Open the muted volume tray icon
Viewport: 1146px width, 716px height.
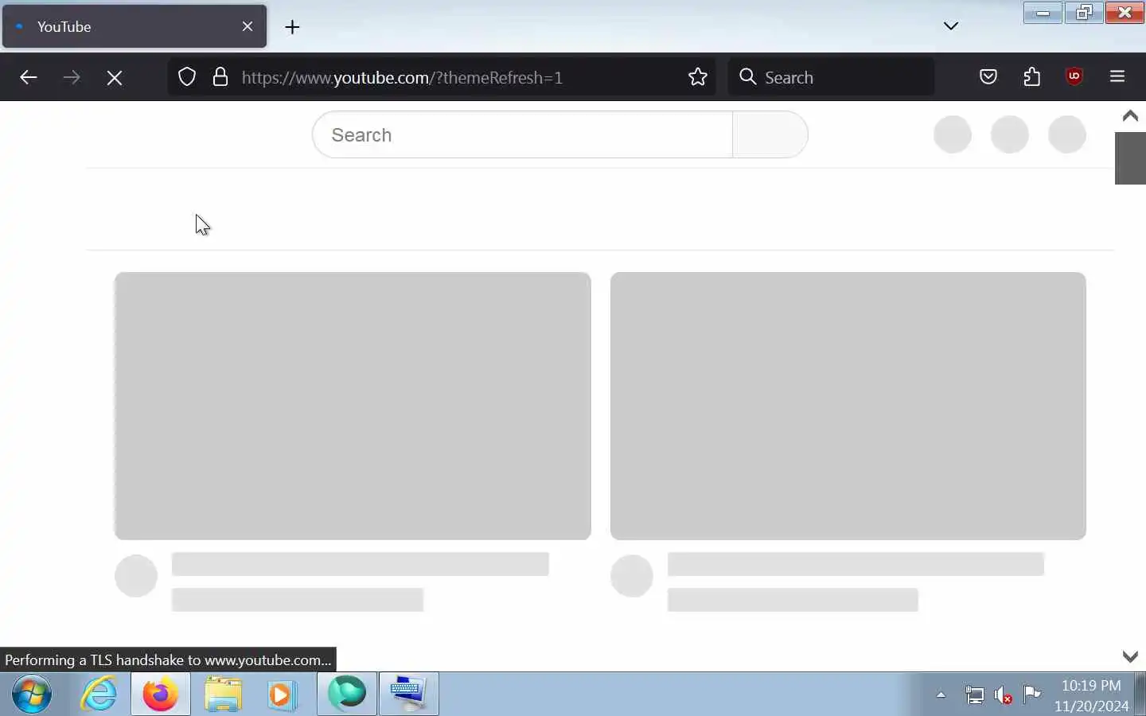1003,695
